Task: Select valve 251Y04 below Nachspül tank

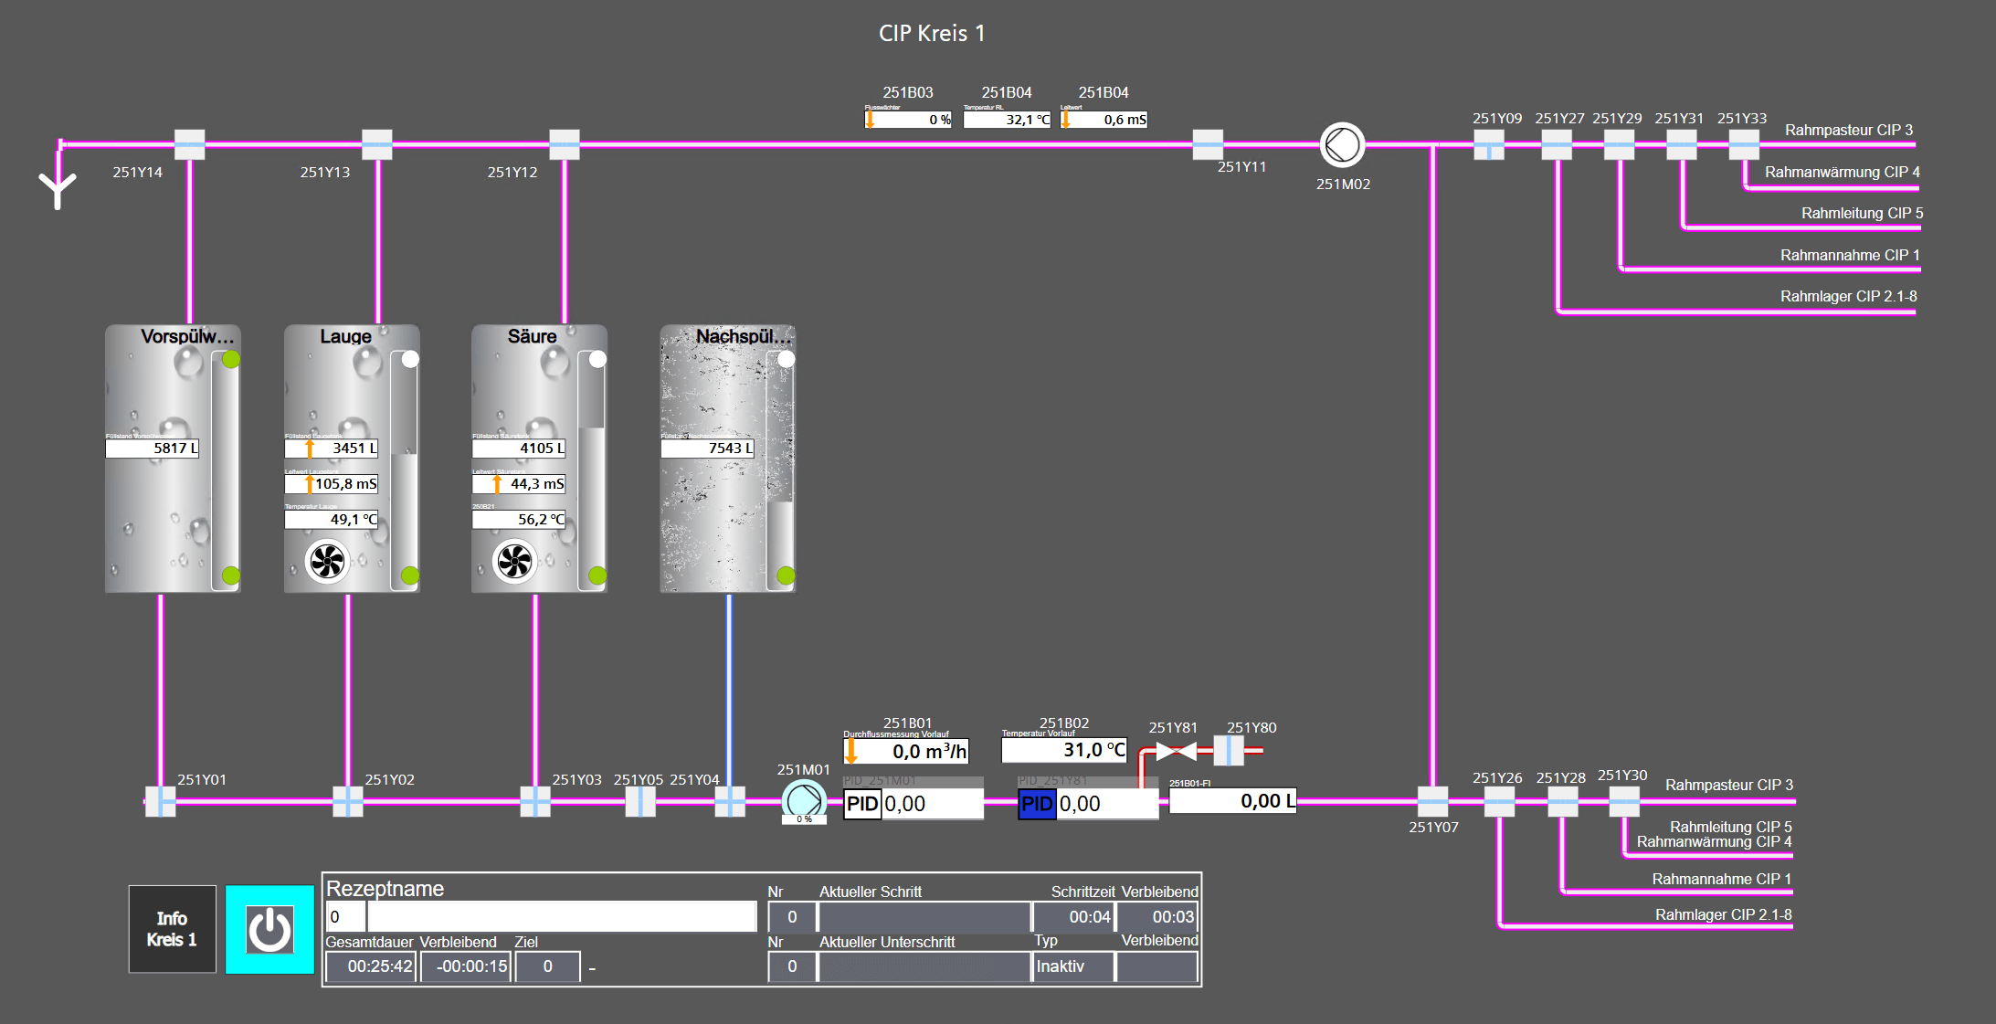Action: 730,802
